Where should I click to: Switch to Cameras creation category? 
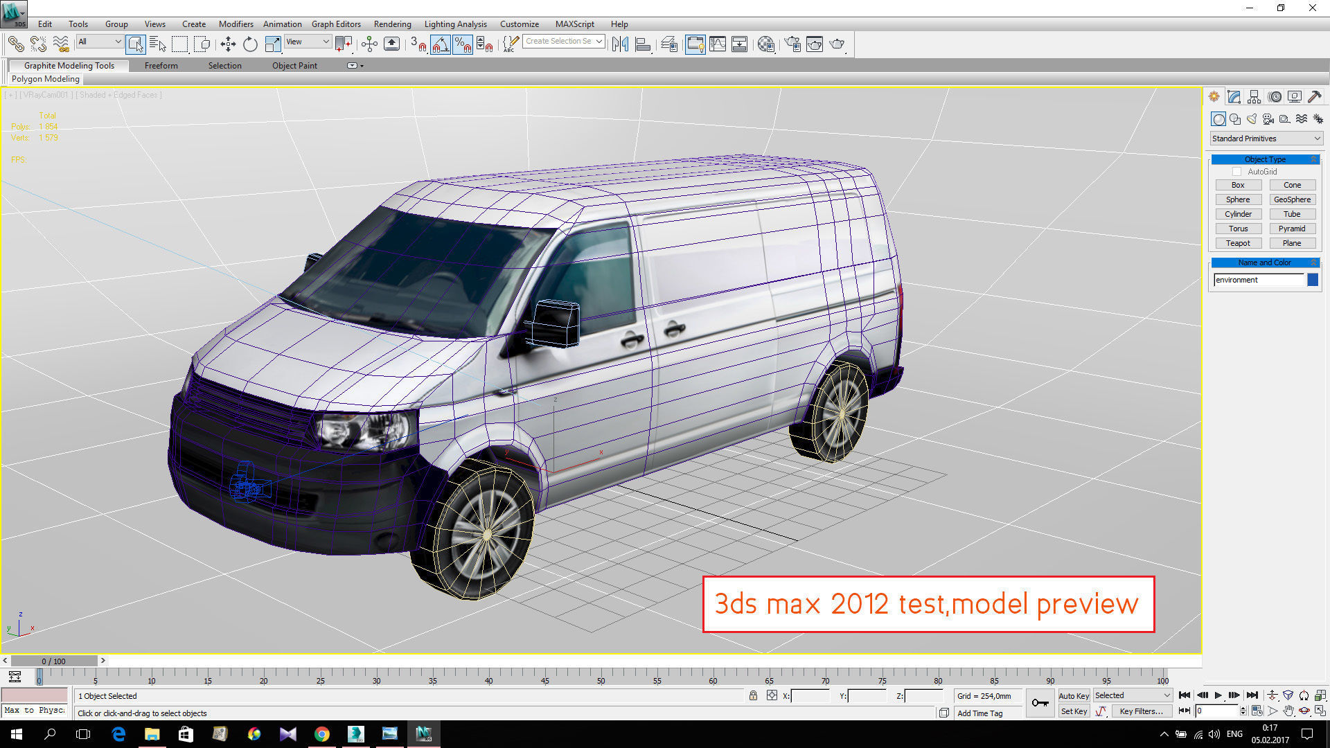(1268, 119)
